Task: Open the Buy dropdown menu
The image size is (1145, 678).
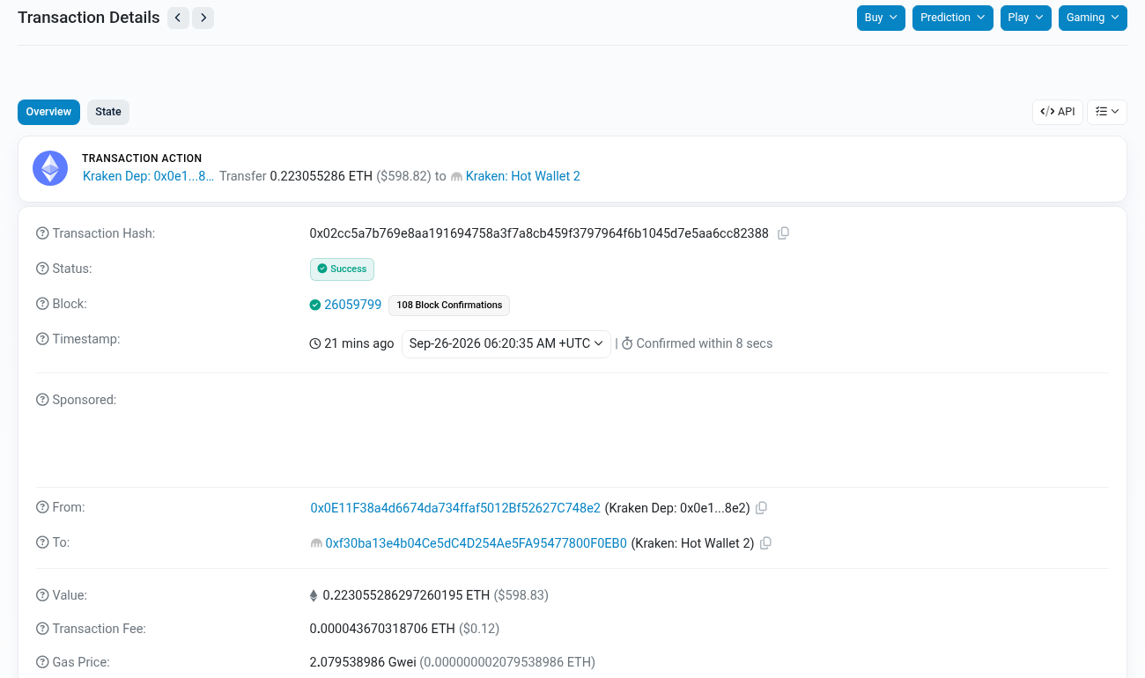Action: coord(881,18)
